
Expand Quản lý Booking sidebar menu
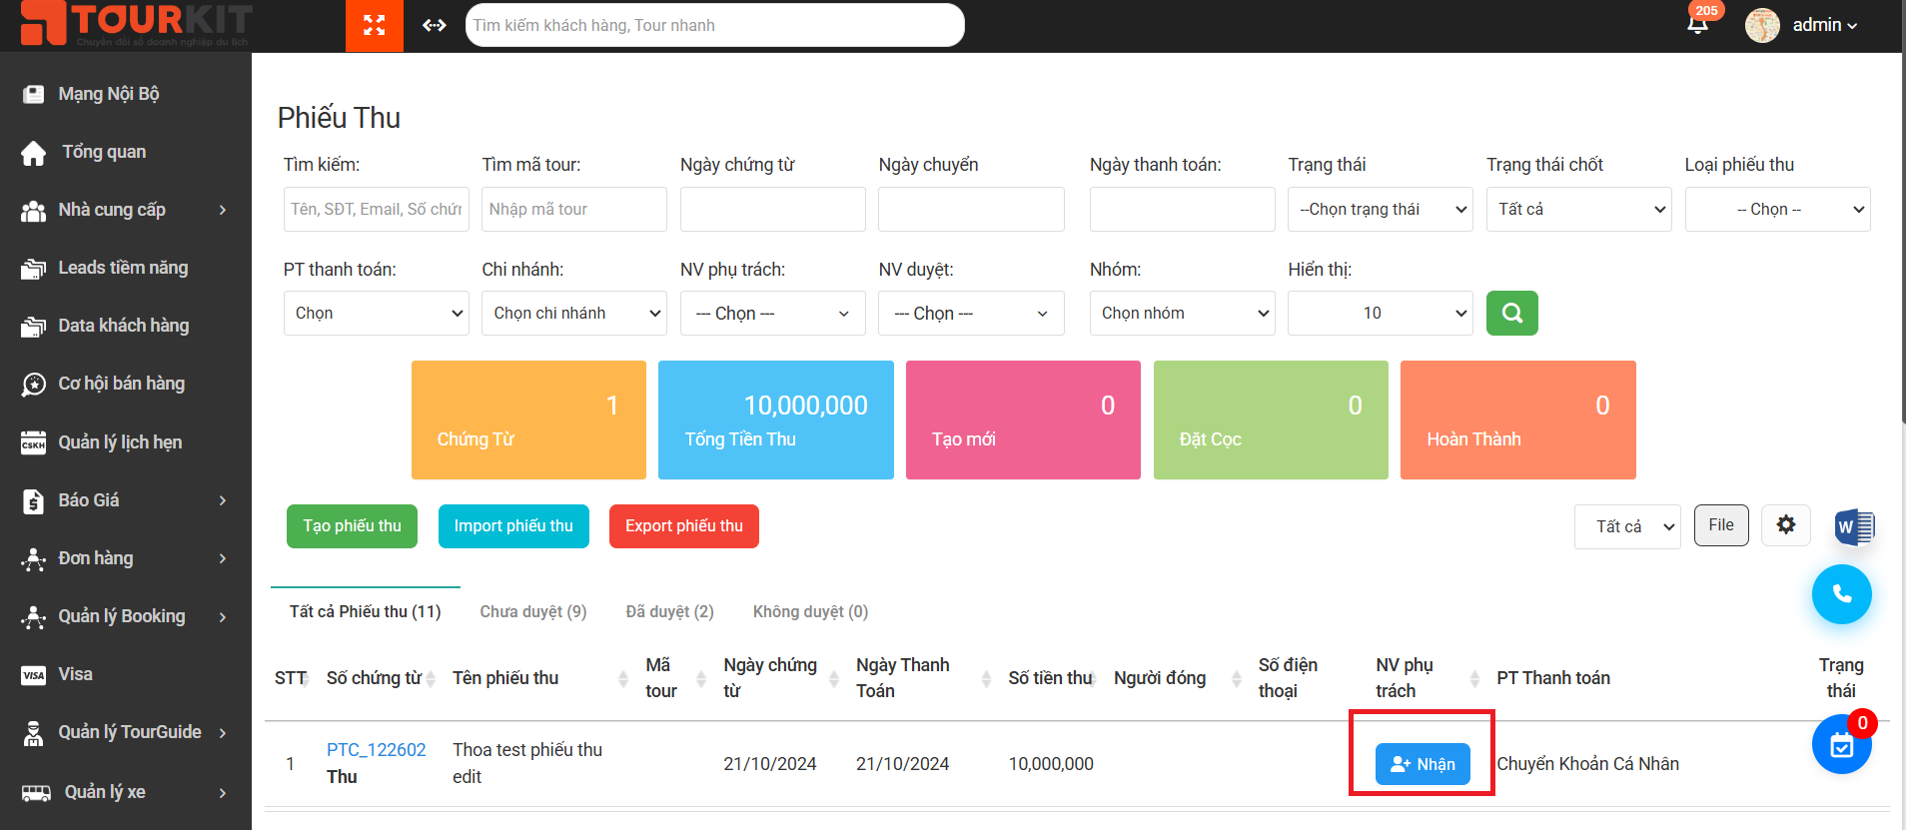(126, 616)
